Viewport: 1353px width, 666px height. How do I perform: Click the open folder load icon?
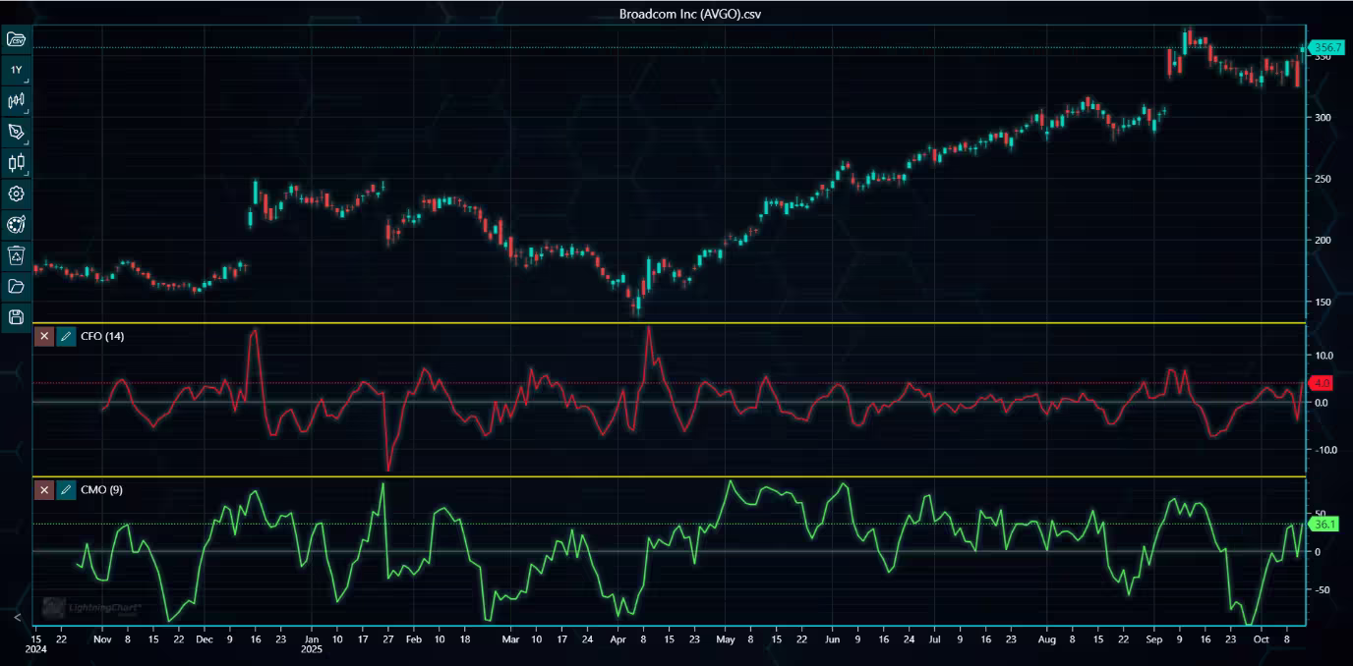16,286
